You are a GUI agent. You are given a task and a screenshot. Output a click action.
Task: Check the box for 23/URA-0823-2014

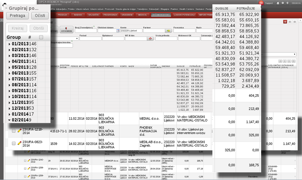coord(14,143)
